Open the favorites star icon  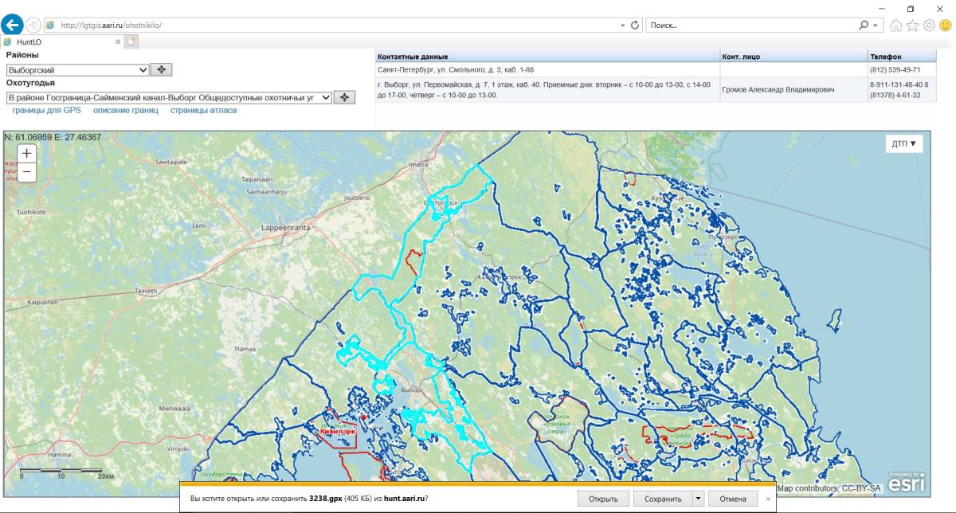point(913,25)
